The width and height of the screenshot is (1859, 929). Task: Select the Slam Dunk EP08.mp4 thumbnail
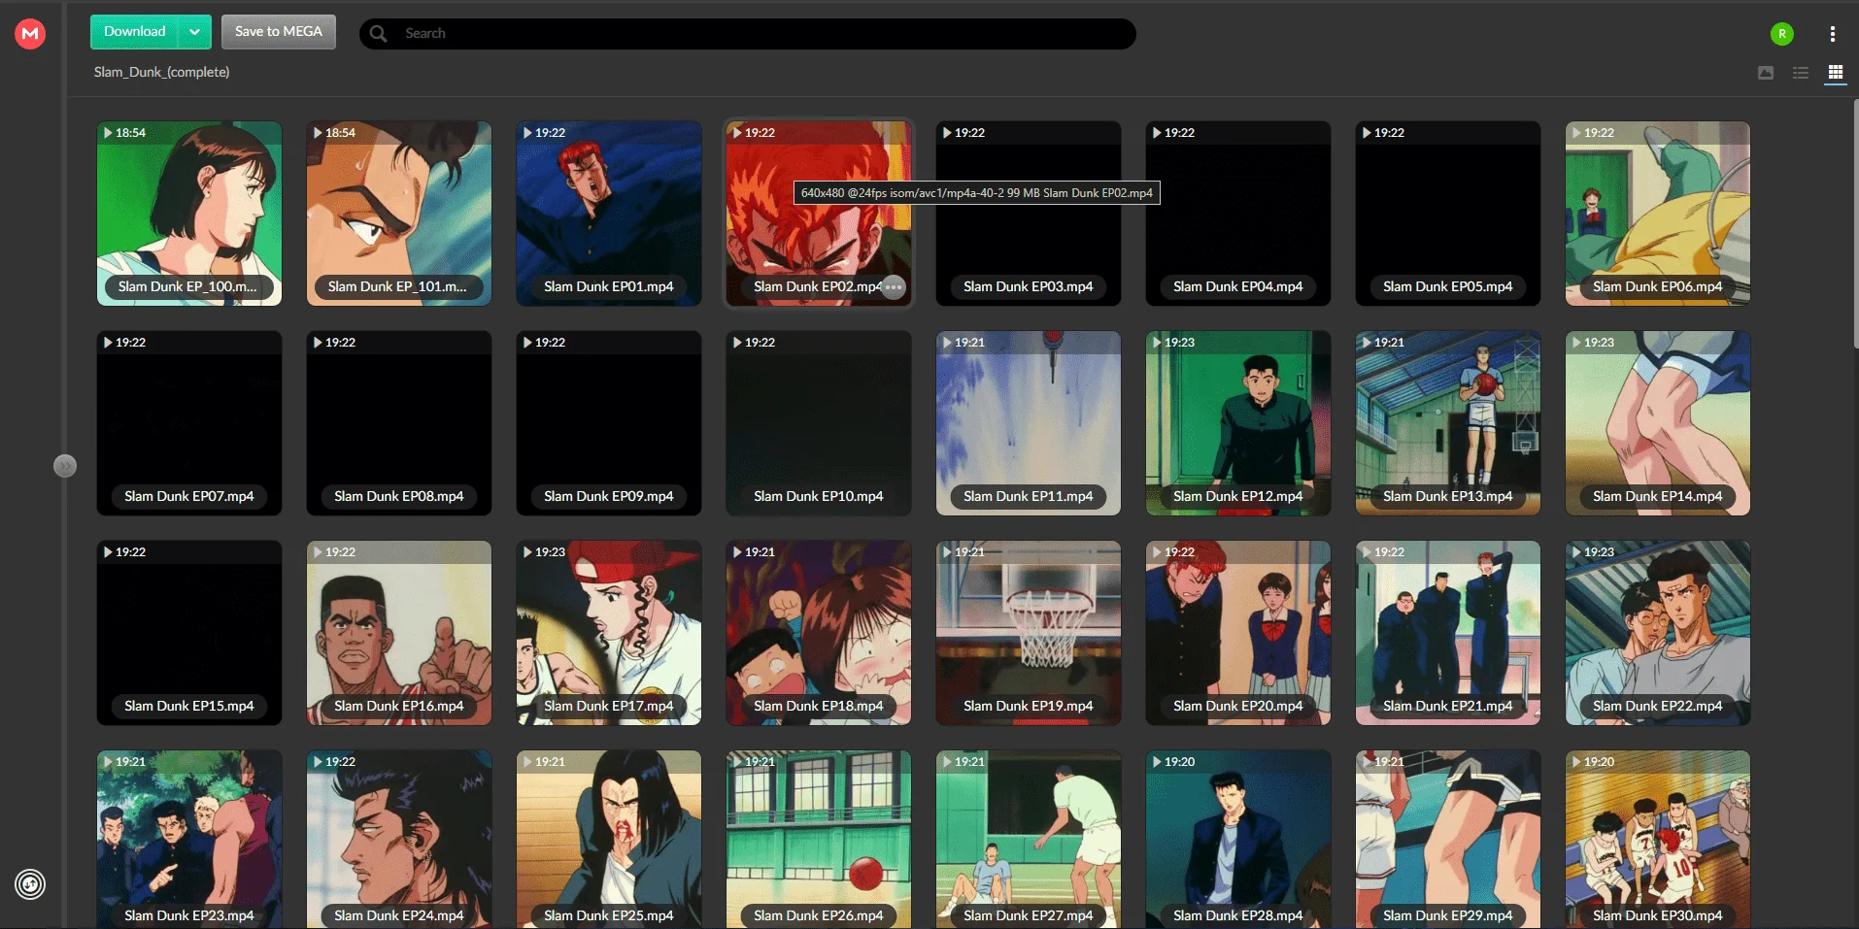pos(399,423)
